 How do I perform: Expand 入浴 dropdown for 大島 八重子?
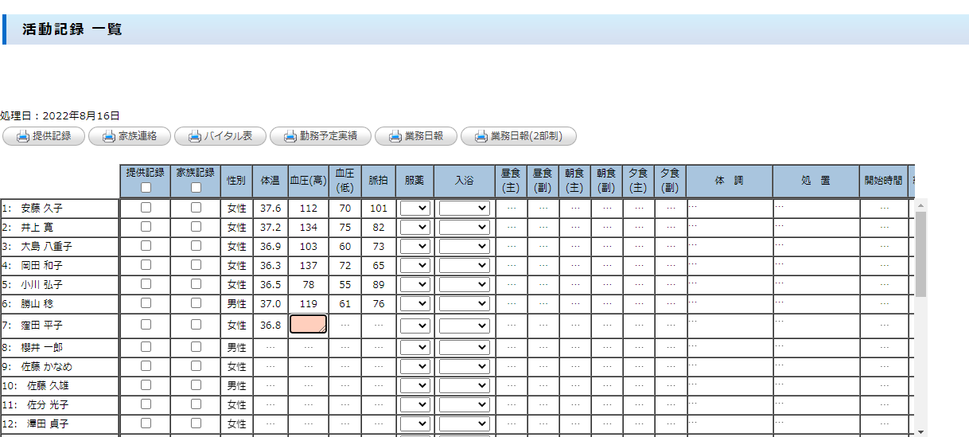464,247
